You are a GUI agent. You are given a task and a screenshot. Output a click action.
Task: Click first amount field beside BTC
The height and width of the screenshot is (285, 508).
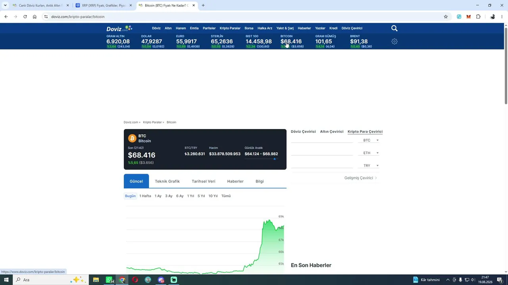[322, 140]
